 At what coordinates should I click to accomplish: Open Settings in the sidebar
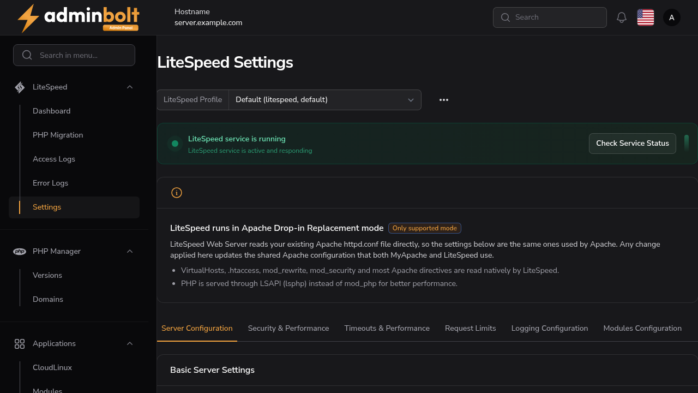pyautogui.click(x=74, y=207)
